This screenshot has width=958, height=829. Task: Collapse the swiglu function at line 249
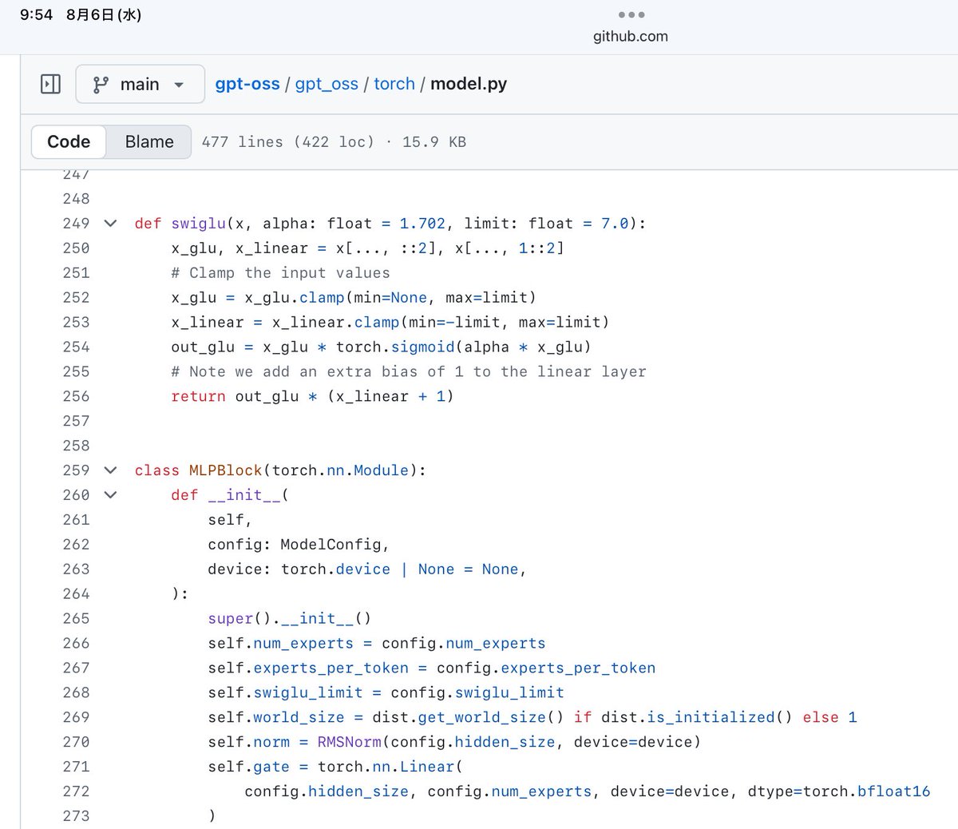pos(111,224)
